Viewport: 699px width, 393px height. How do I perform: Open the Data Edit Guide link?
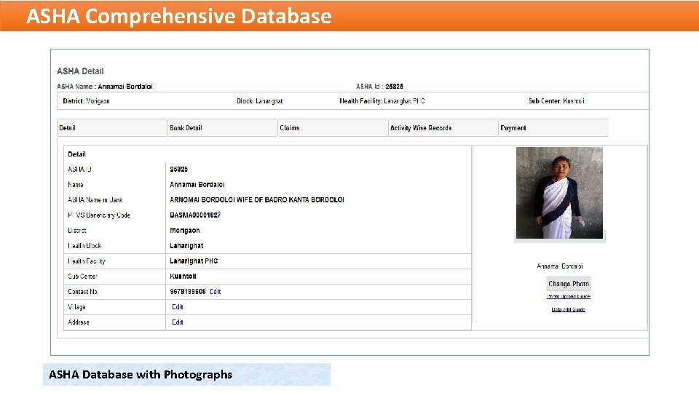(x=569, y=309)
